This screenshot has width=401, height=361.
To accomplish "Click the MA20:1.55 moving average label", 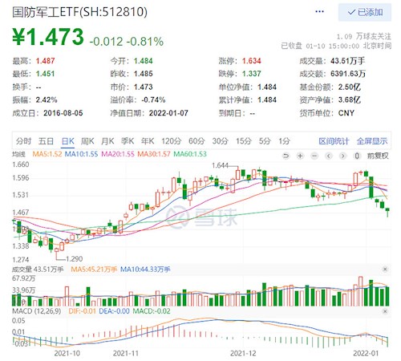I will [x=118, y=154].
